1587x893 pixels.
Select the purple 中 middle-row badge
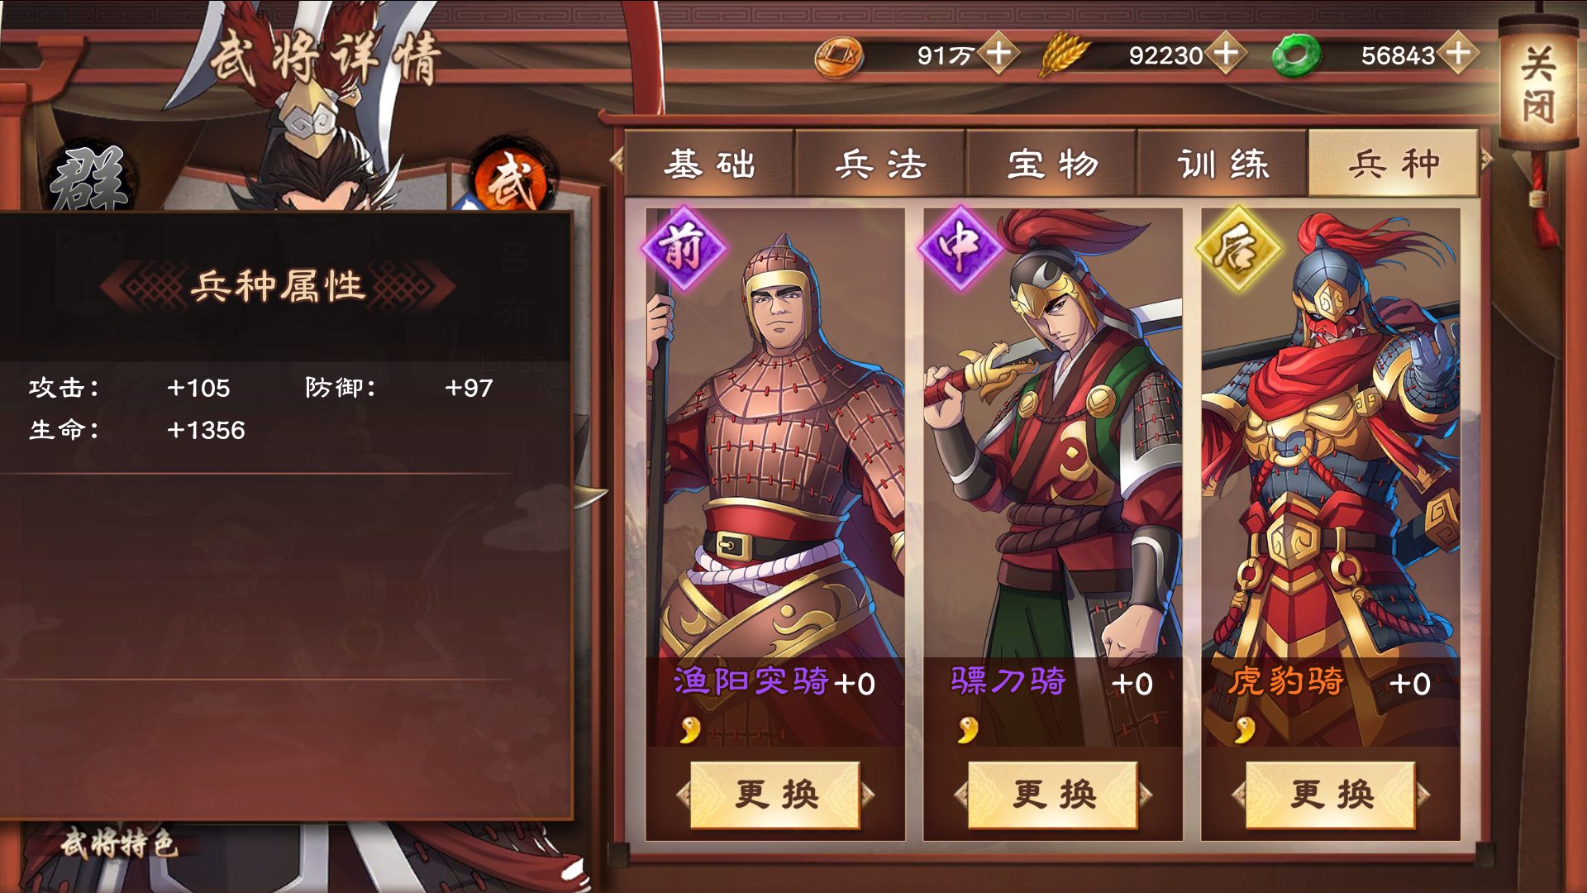coord(960,246)
